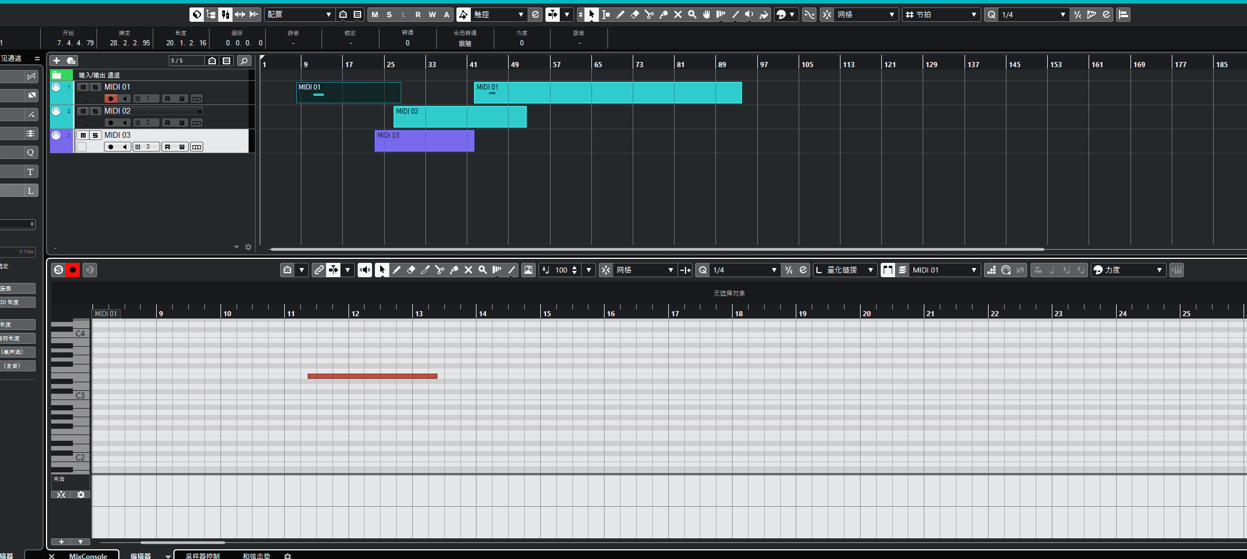Click the Add Track plus button

[x=56, y=61]
